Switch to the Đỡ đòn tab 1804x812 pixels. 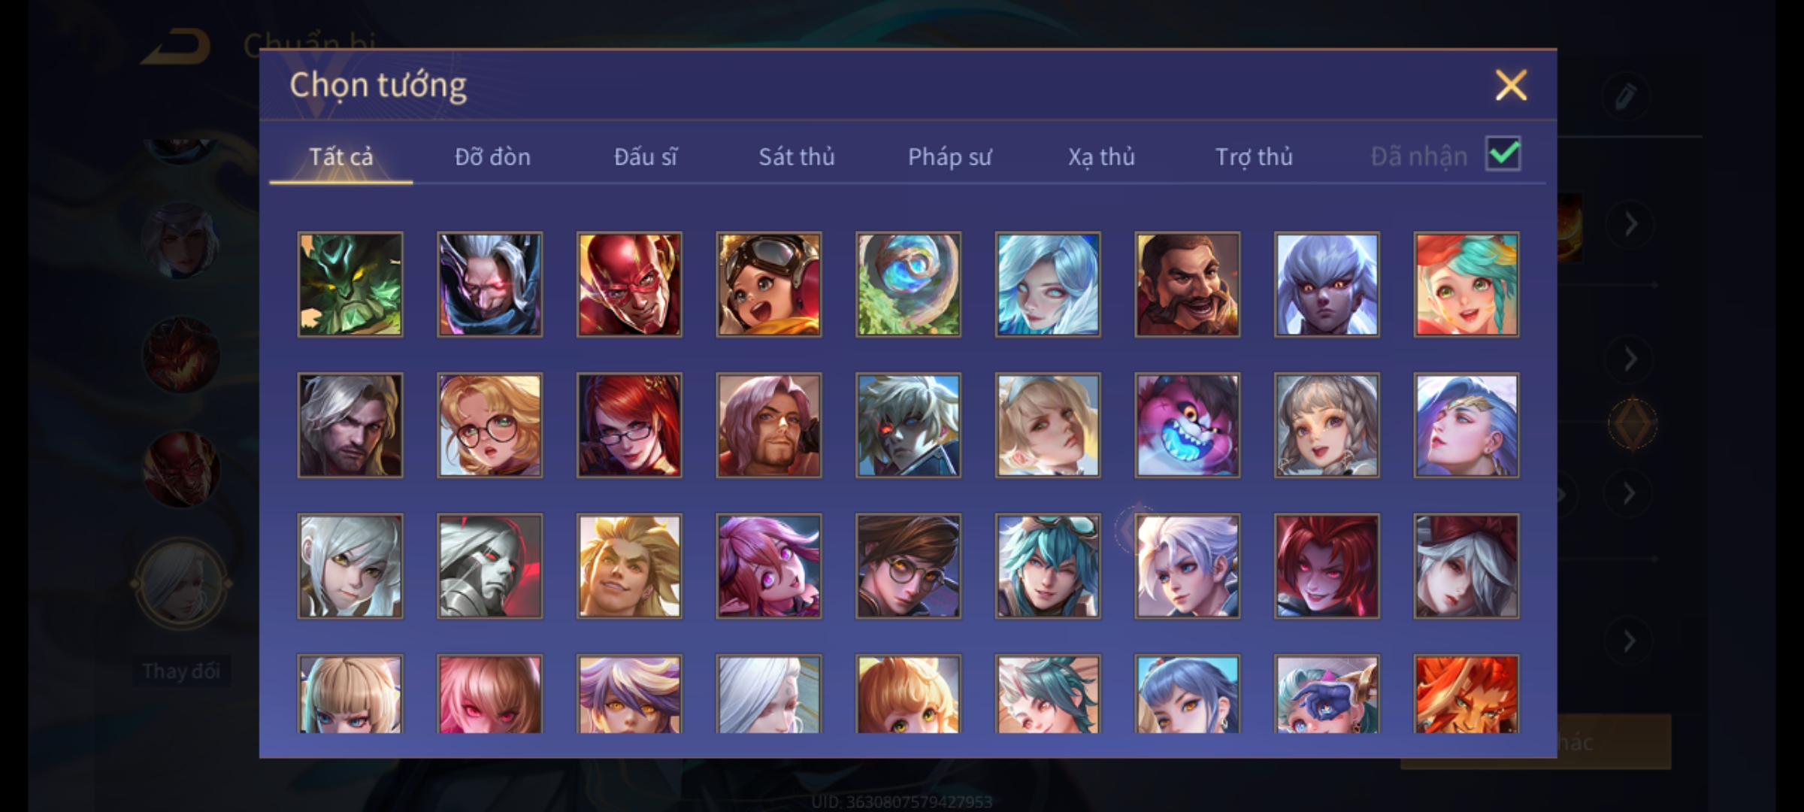click(x=492, y=156)
